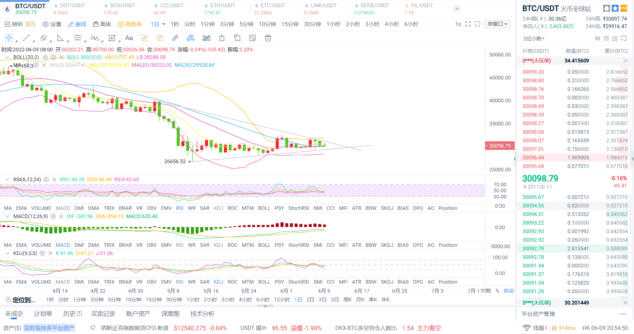634x334 pixels.
Task: Remove the RSI indicator with X
Action: coord(54,179)
